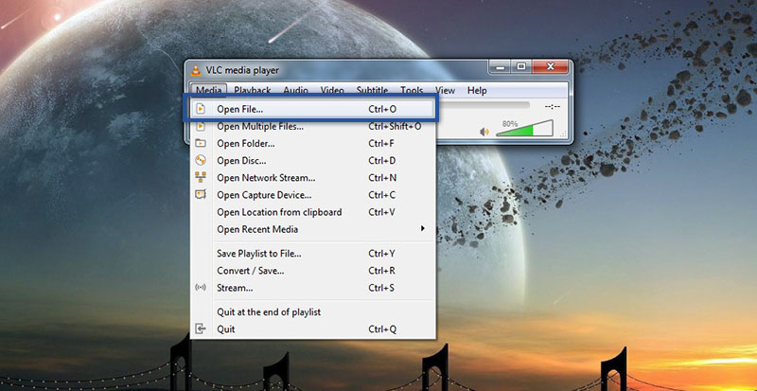Open the Tools menu
757x391 pixels.
pyautogui.click(x=412, y=90)
